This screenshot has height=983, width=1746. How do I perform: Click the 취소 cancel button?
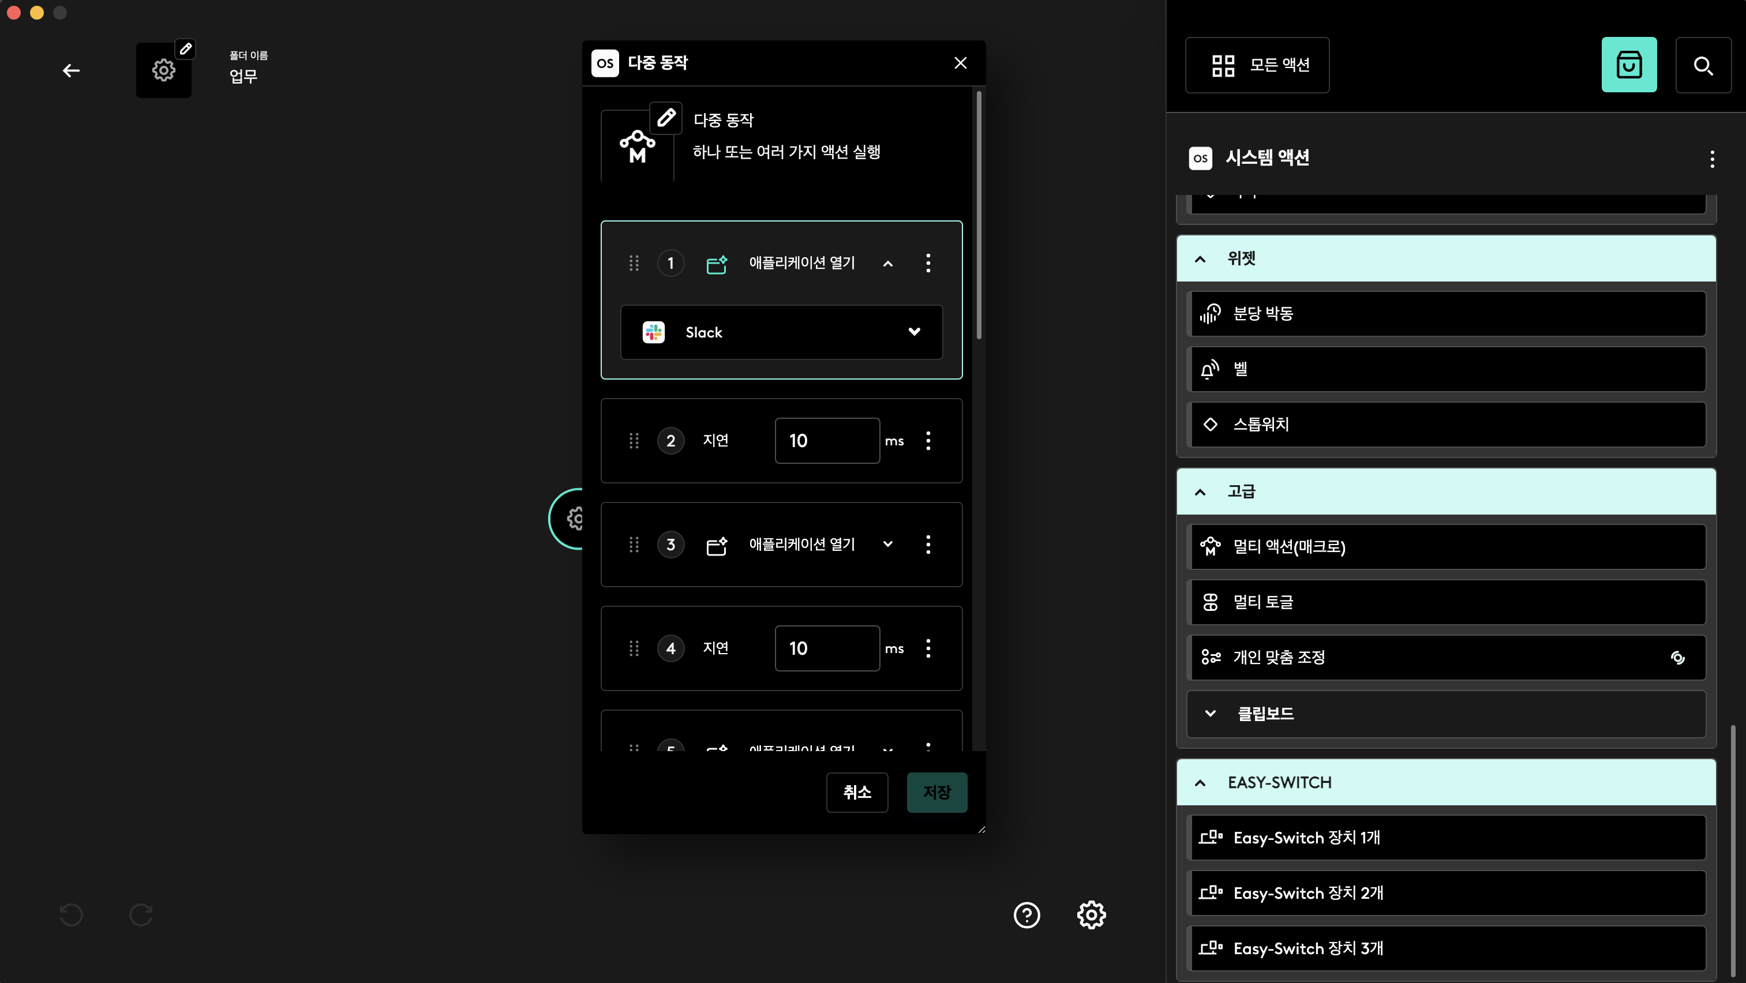click(x=857, y=792)
